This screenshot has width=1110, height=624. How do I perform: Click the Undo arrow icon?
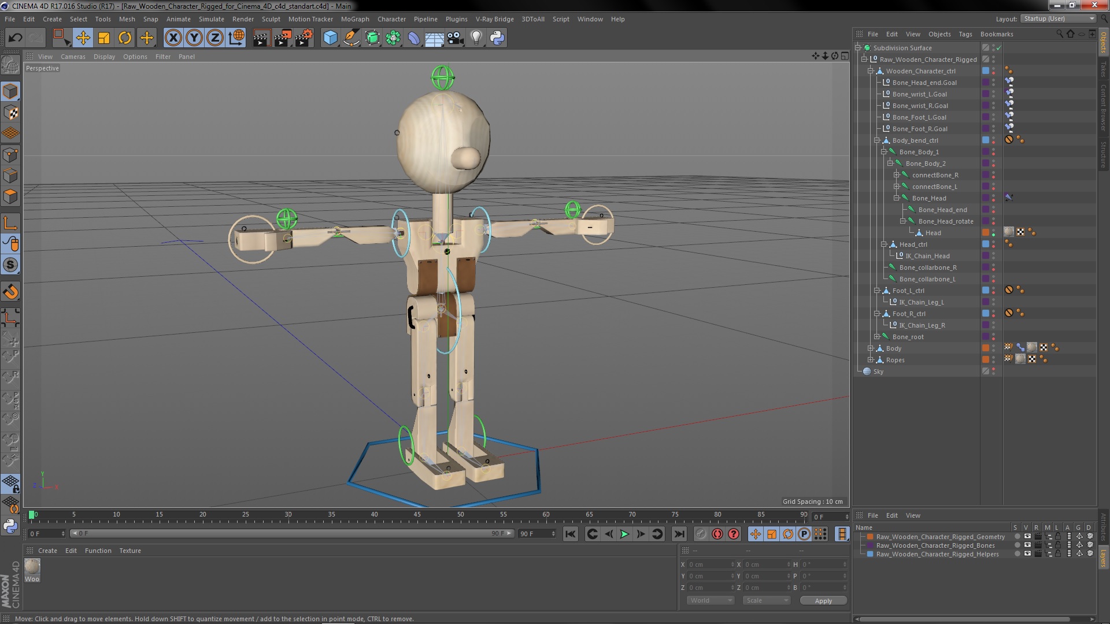click(15, 38)
